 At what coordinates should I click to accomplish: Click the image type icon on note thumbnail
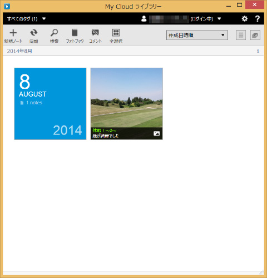(x=157, y=133)
